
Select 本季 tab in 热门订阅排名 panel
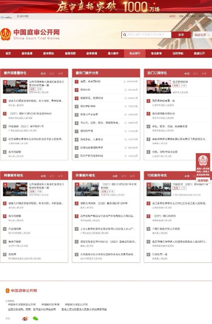pos(204,73)
